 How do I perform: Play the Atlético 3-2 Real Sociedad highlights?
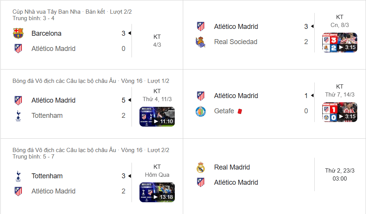(x=340, y=42)
